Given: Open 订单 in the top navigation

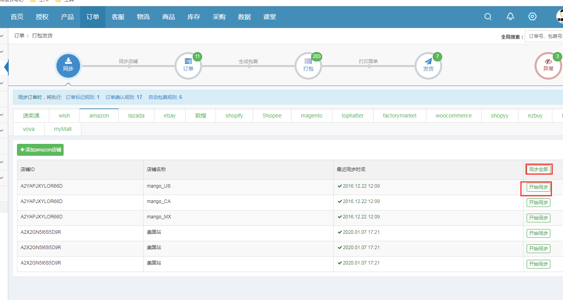Looking at the screenshot, I should pos(93,17).
